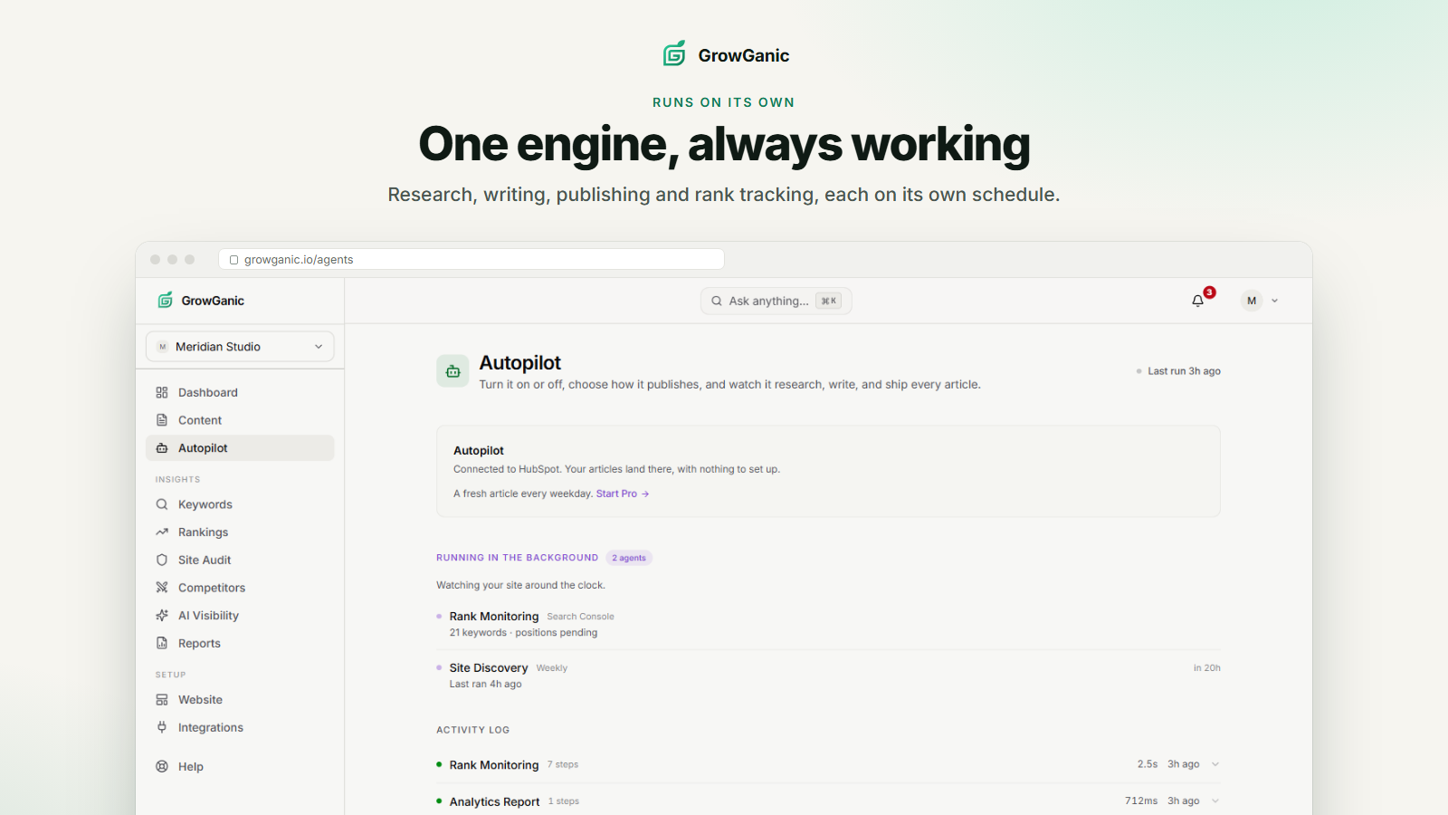Open the Website setup page
The height and width of the screenshot is (815, 1448).
240,700
